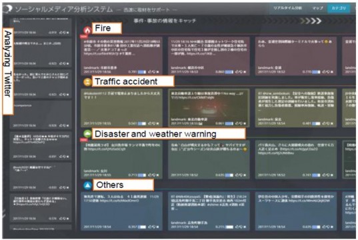358x240 pixels.
Task: Thumbs-up the blue others card scored 0.635
Action: coord(324,227)
